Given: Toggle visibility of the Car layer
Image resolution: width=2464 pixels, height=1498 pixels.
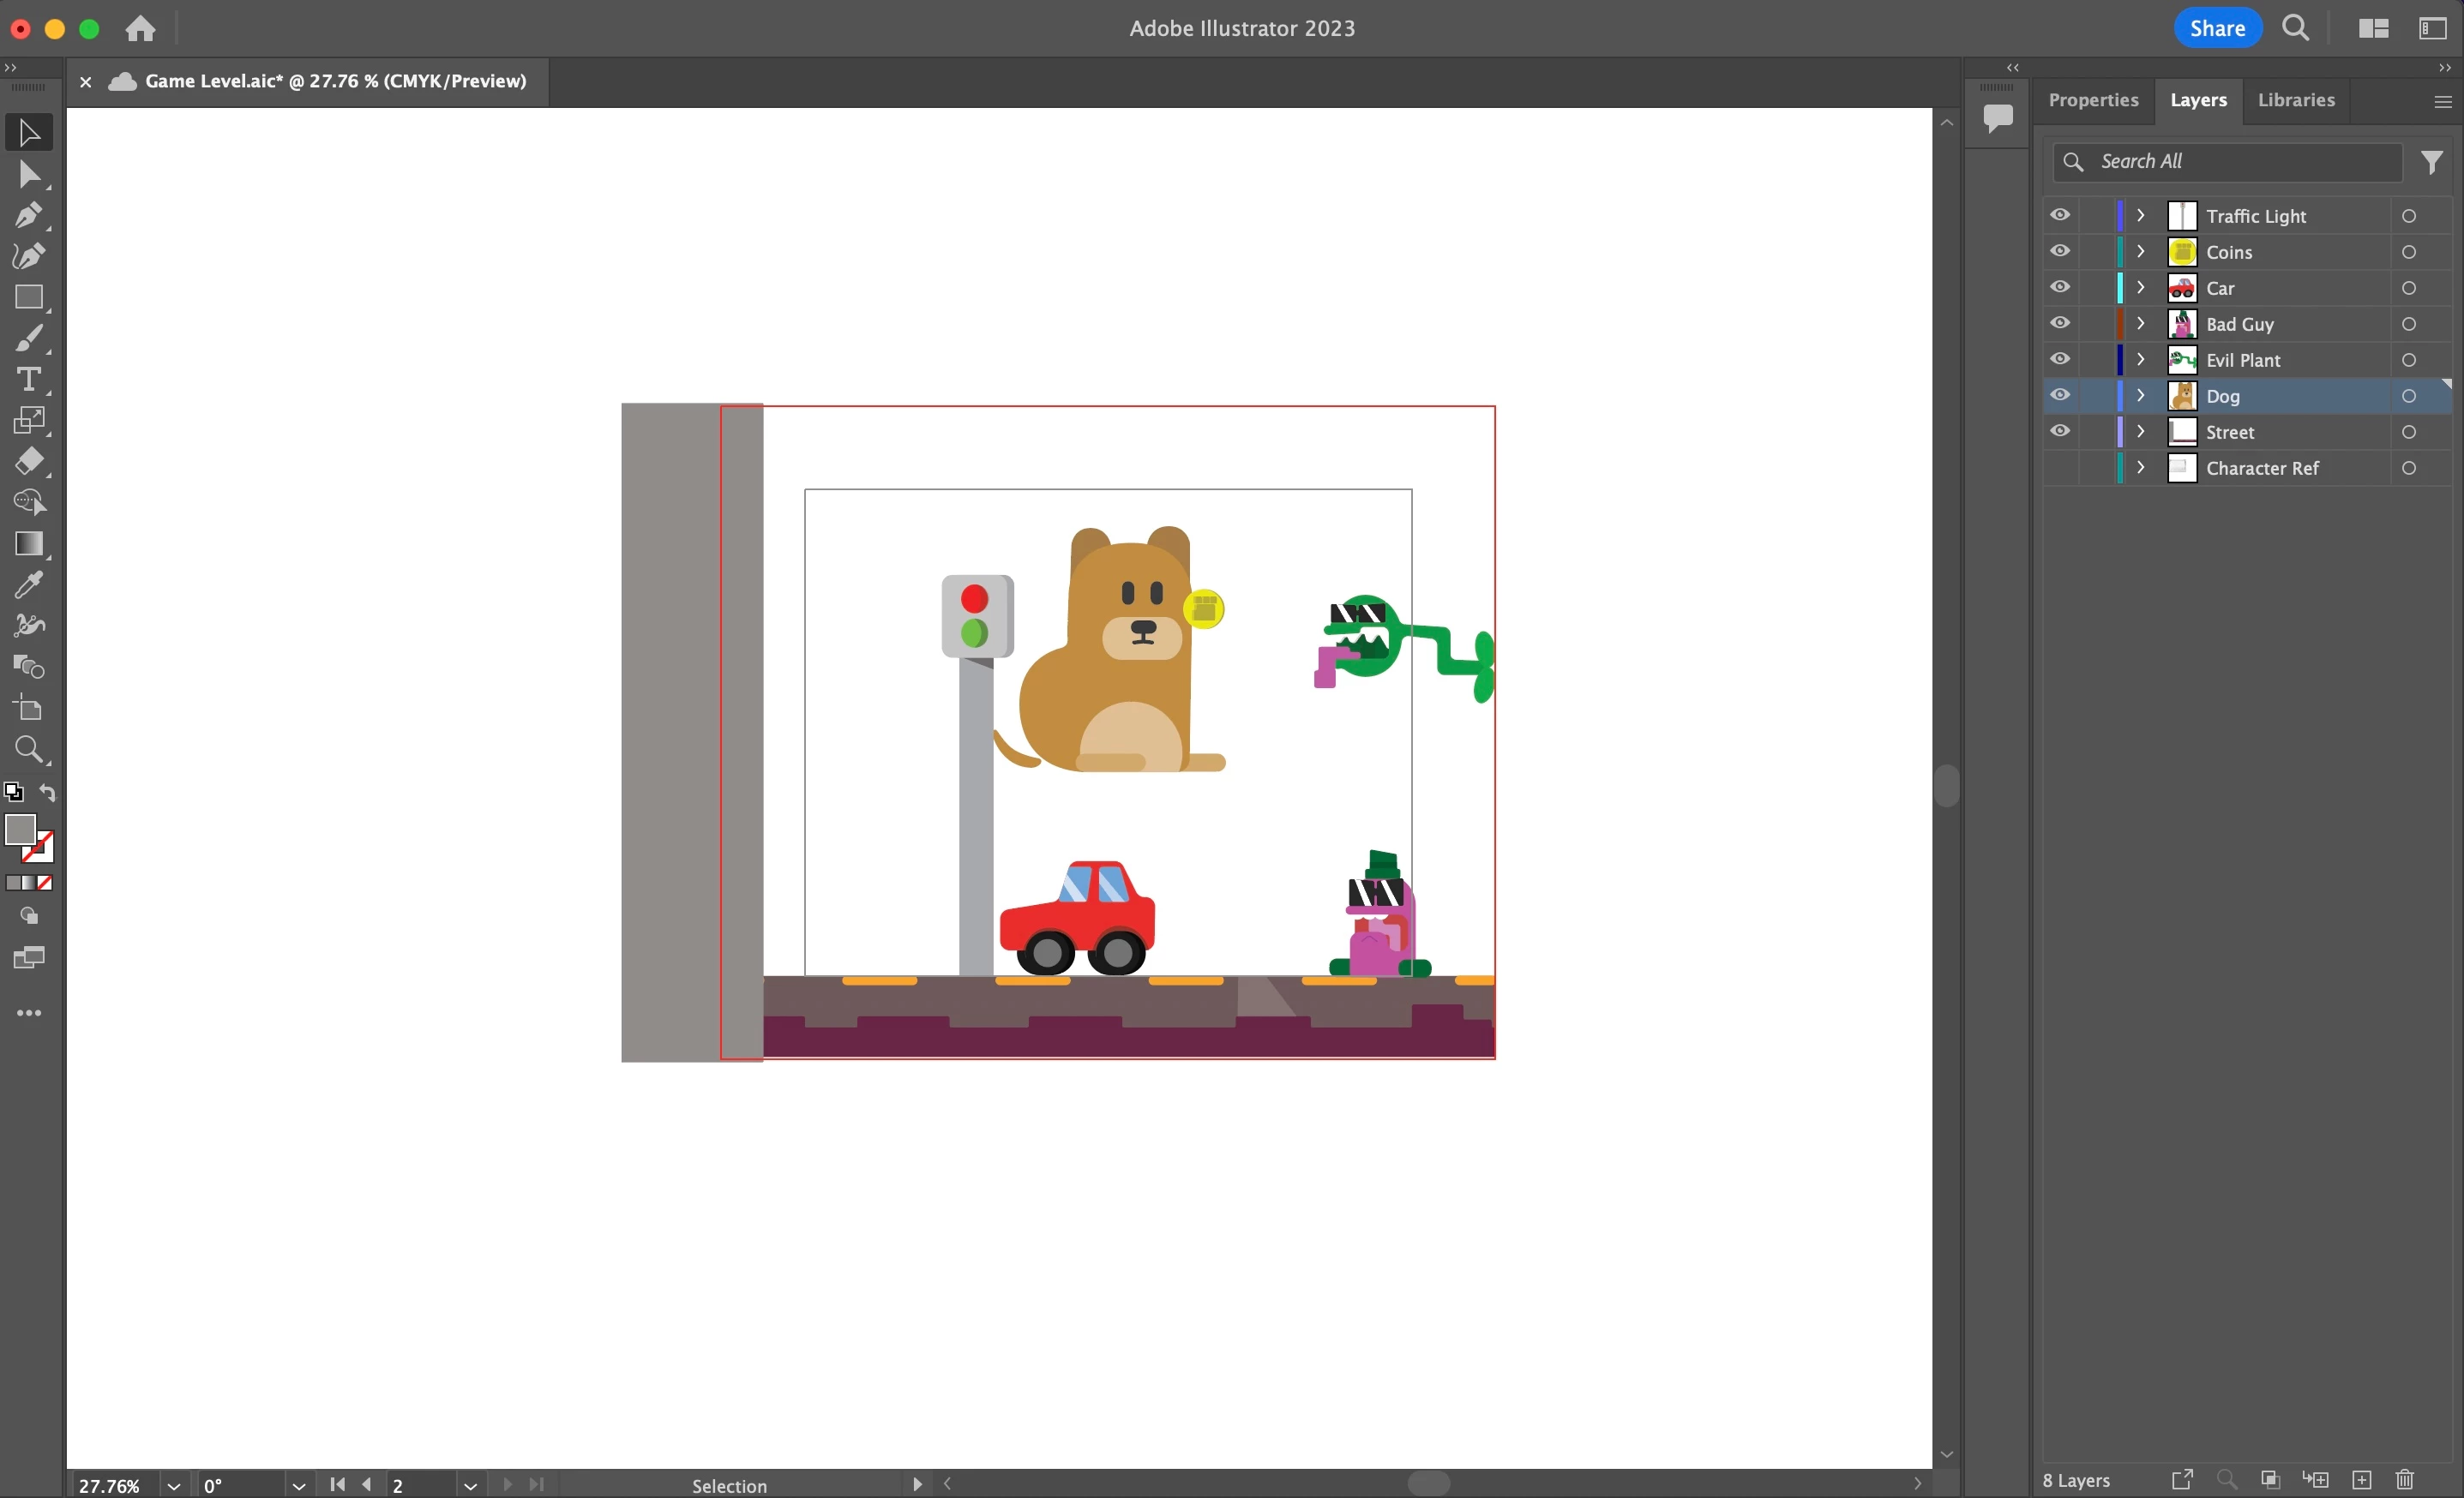Looking at the screenshot, I should (x=2060, y=288).
